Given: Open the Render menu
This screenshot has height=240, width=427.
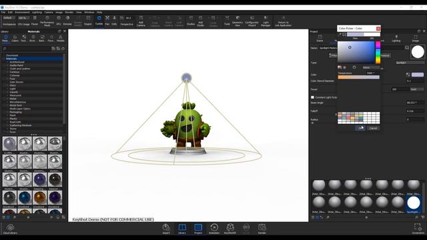Looking at the screenshot, I should [69, 12].
